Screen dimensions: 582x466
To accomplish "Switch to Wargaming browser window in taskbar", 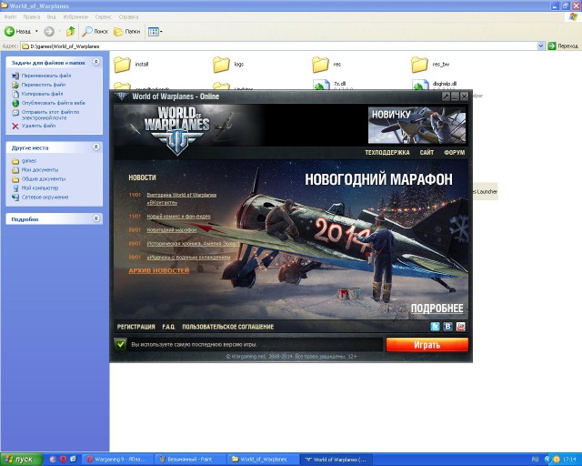I will click(117, 460).
